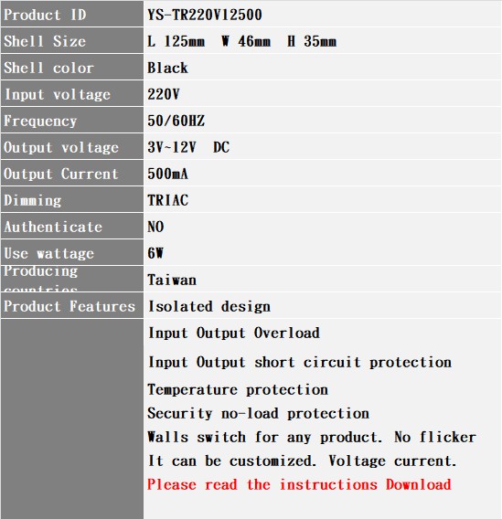Click the Authenticate label cell
The width and height of the screenshot is (502, 519).
72,226
